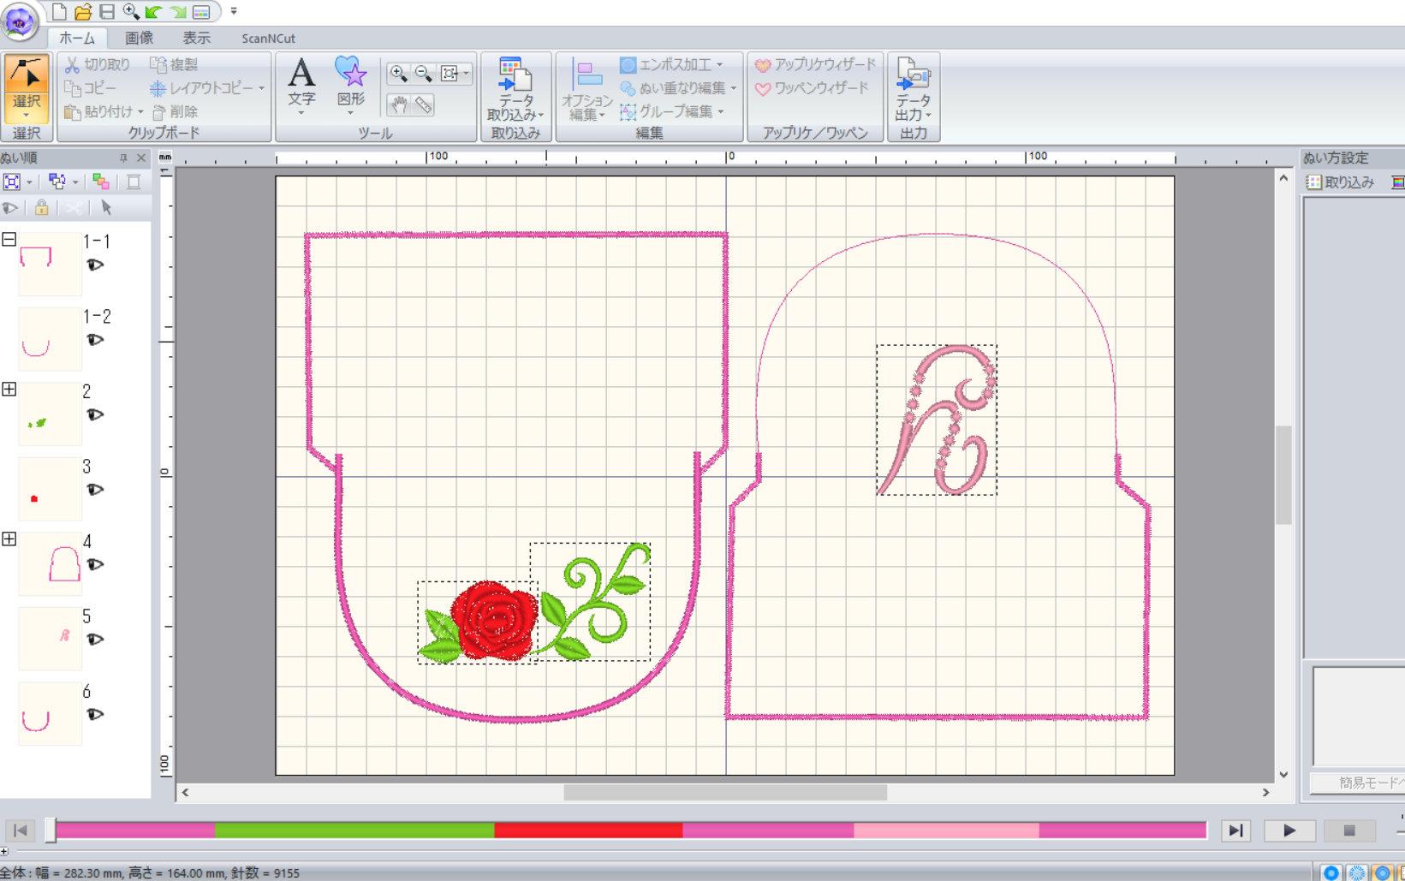Click the zoom in magnifier tool

coord(398,73)
